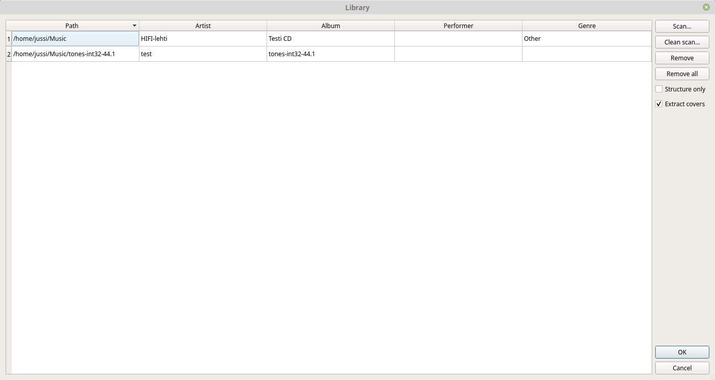Click the Performer column header

(x=458, y=26)
